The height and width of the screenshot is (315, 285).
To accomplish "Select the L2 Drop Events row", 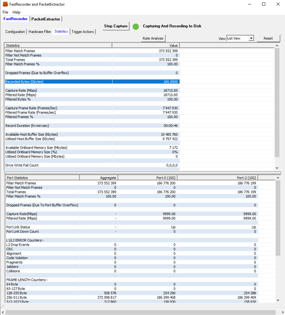I will pos(132,245).
